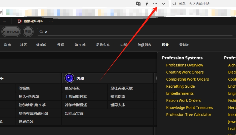This screenshot has height=135, width=236.
Task: Open the browser three-dots more menu
Action: (155, 4)
